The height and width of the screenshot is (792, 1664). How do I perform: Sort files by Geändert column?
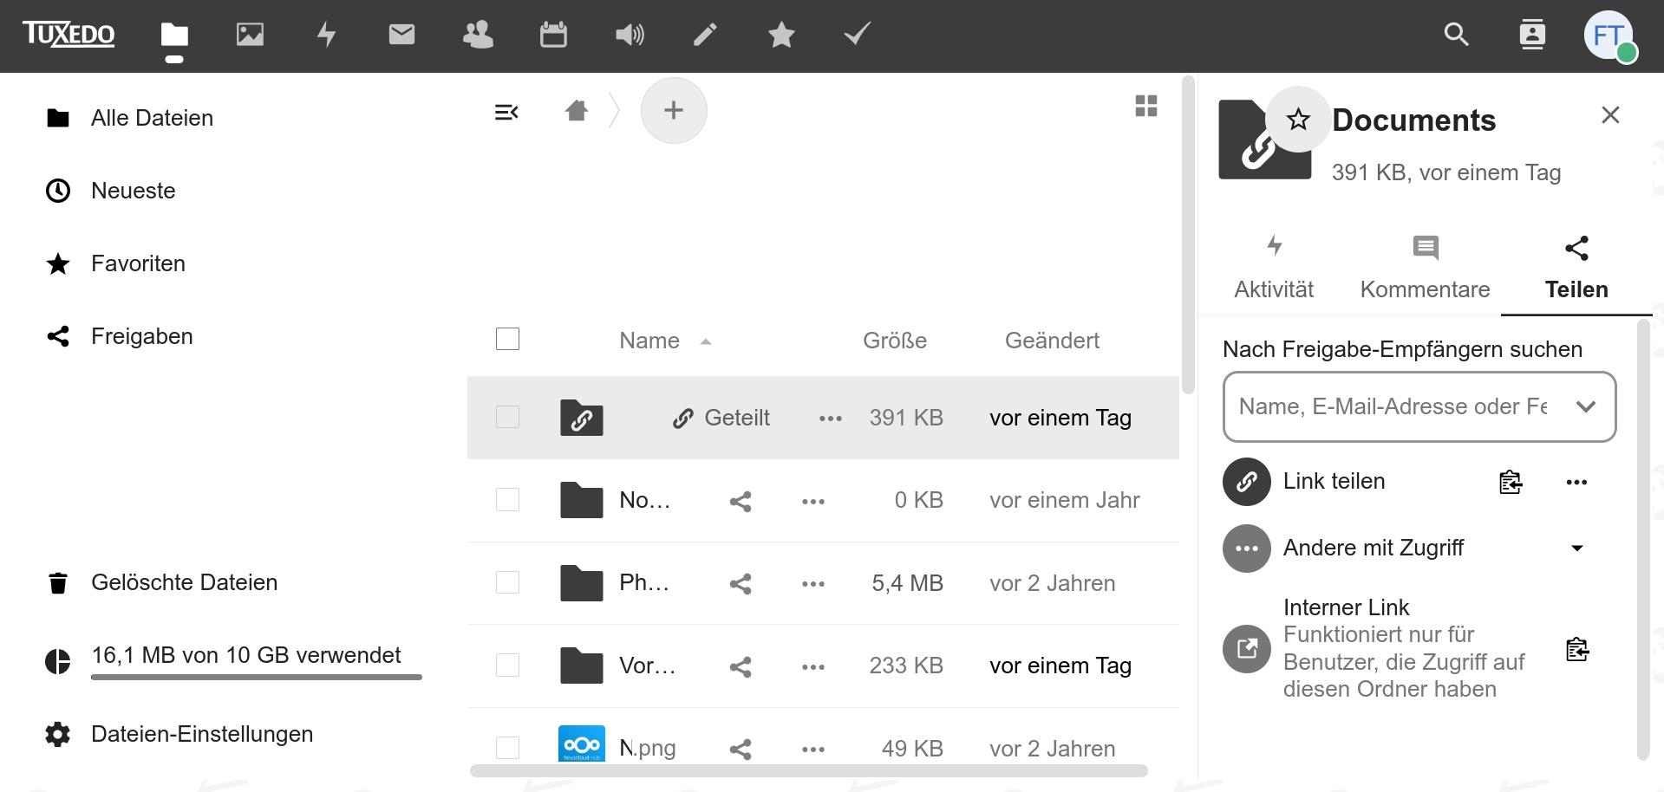[x=1052, y=341]
